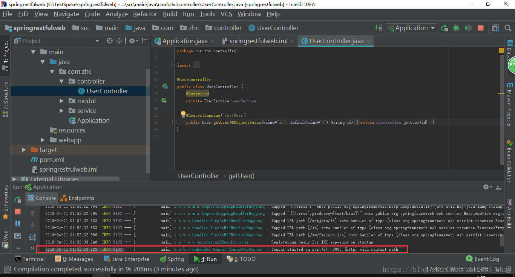The width and height of the screenshot is (515, 277).
Task: Open the Project view mode dropdown
Action: click(97, 41)
